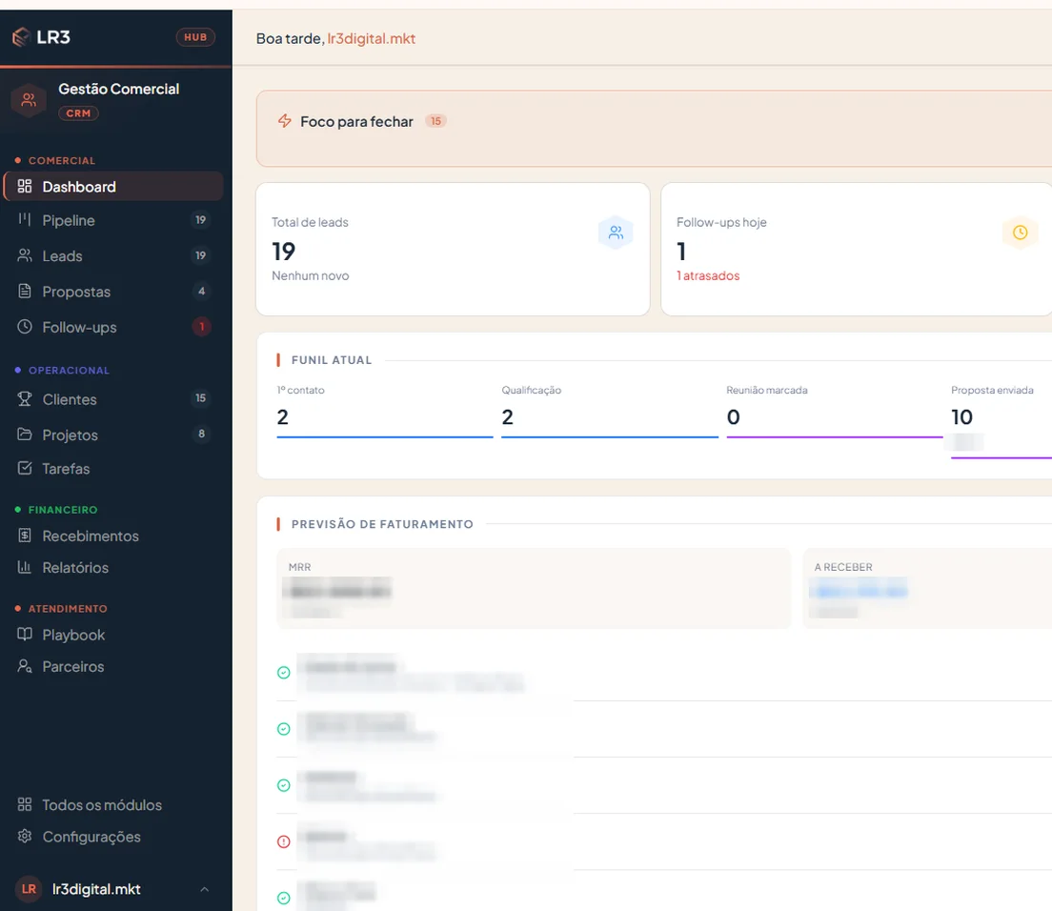Click the Propostas document icon
This screenshot has width=1052, height=911.
point(25,291)
